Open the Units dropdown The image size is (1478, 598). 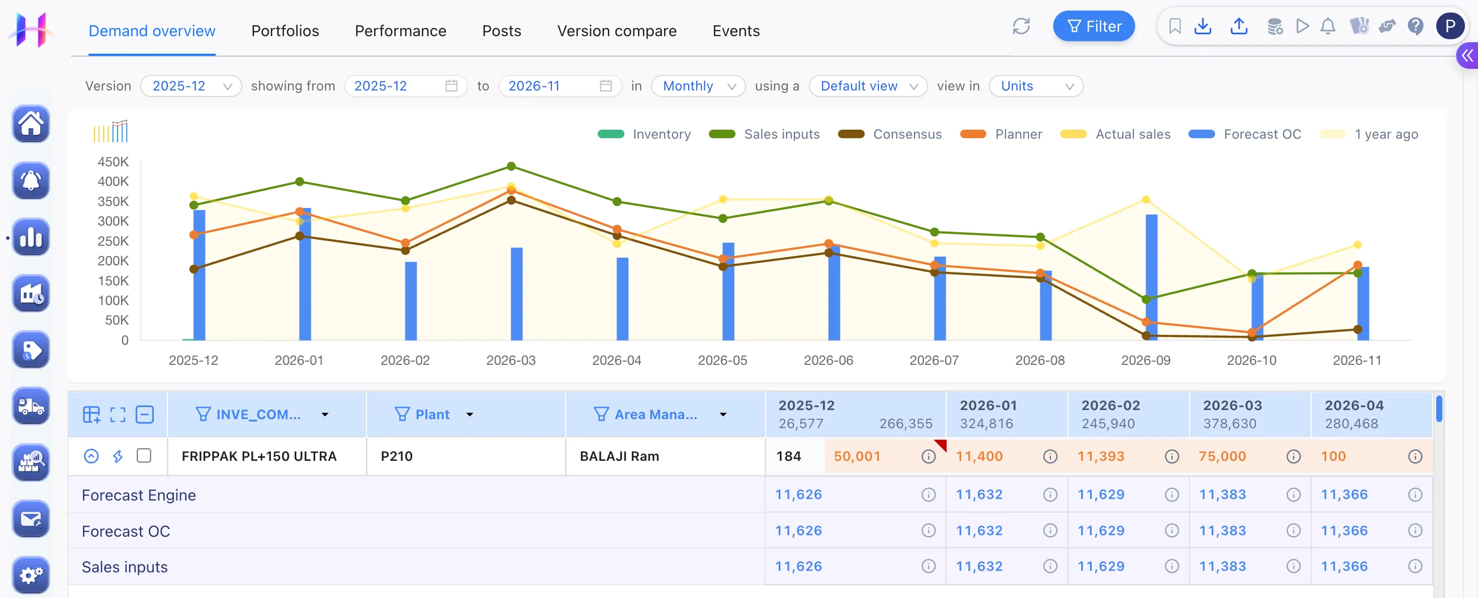[1036, 86]
